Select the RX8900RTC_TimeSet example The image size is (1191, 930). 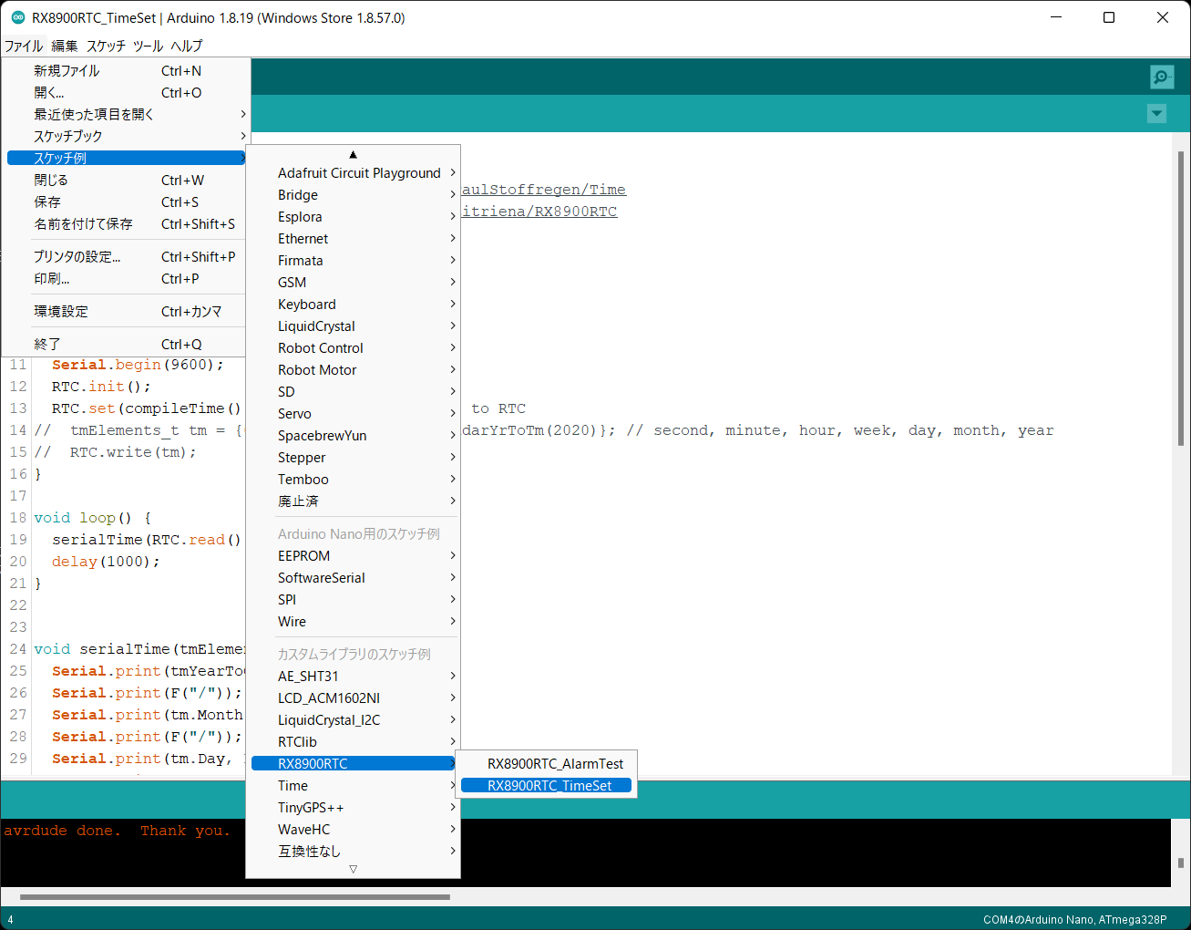point(546,785)
